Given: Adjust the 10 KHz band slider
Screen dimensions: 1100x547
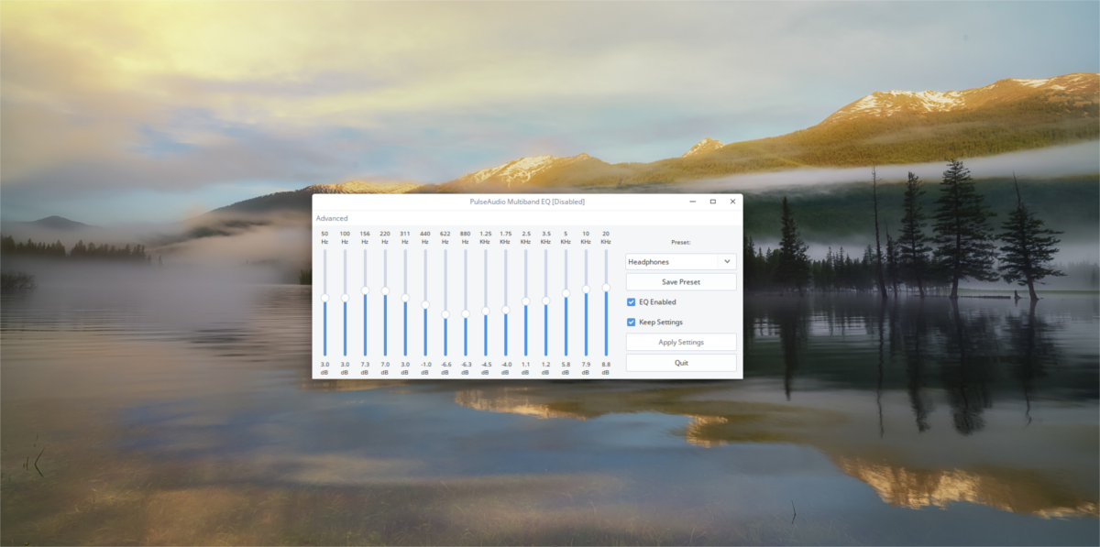Looking at the screenshot, I should point(586,289).
